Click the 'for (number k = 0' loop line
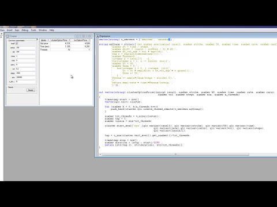This screenshot has width=277, height=207. [x=132, y=106]
